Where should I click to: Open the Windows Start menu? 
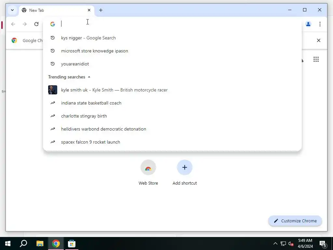8,243
